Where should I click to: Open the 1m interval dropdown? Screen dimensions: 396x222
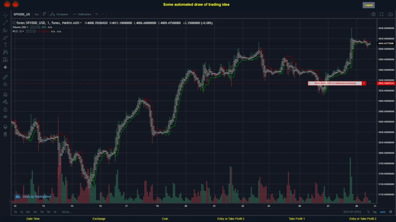click(x=37, y=14)
